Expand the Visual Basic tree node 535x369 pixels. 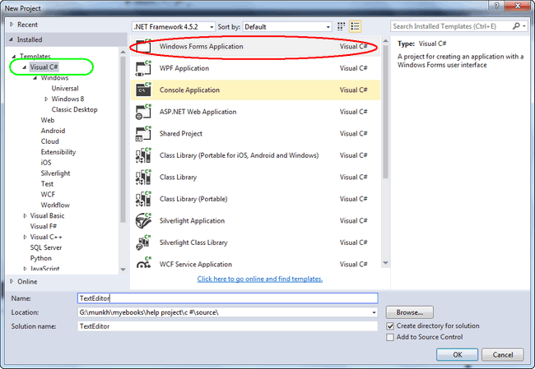click(25, 215)
